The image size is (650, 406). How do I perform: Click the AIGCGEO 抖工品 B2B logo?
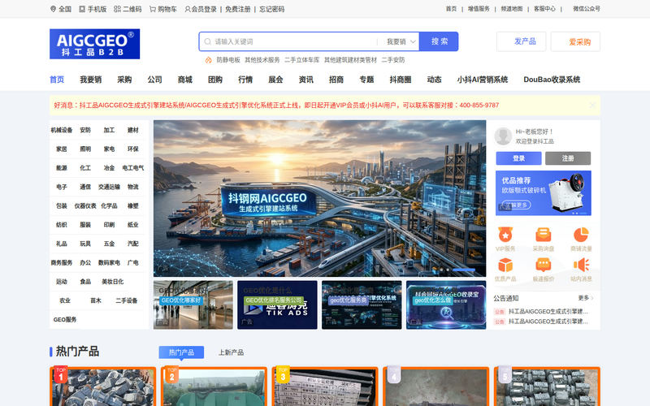(94, 44)
